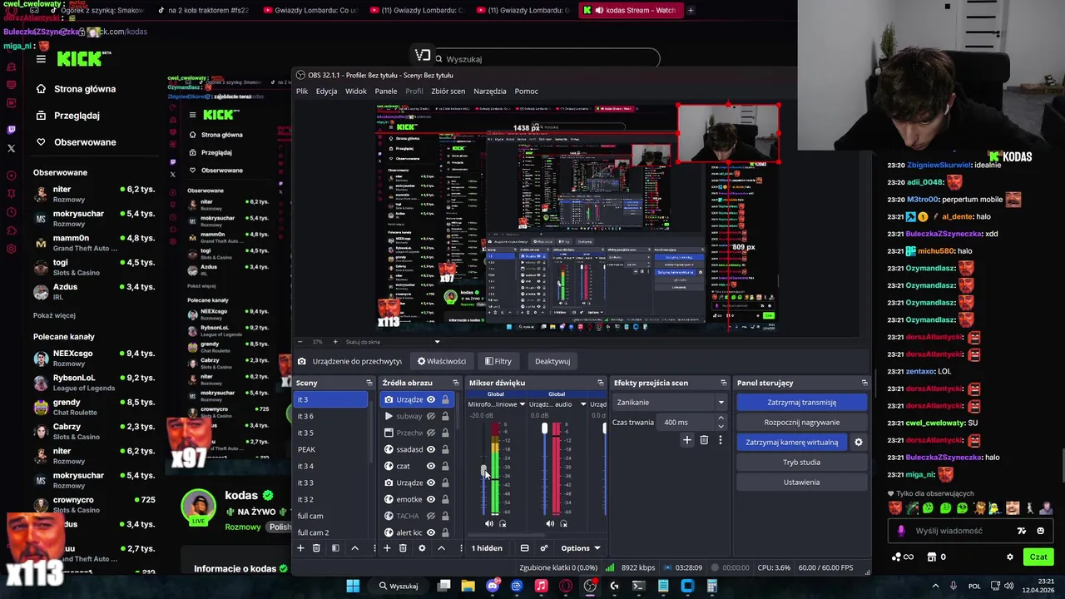Open File Explorer from taskbar

pos(468,586)
